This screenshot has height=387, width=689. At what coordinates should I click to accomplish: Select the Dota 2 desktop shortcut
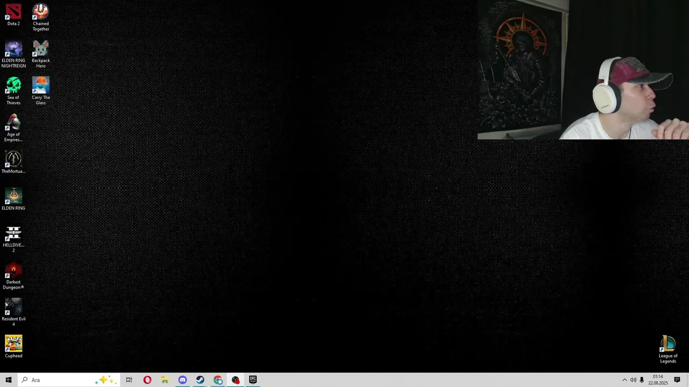point(13,15)
